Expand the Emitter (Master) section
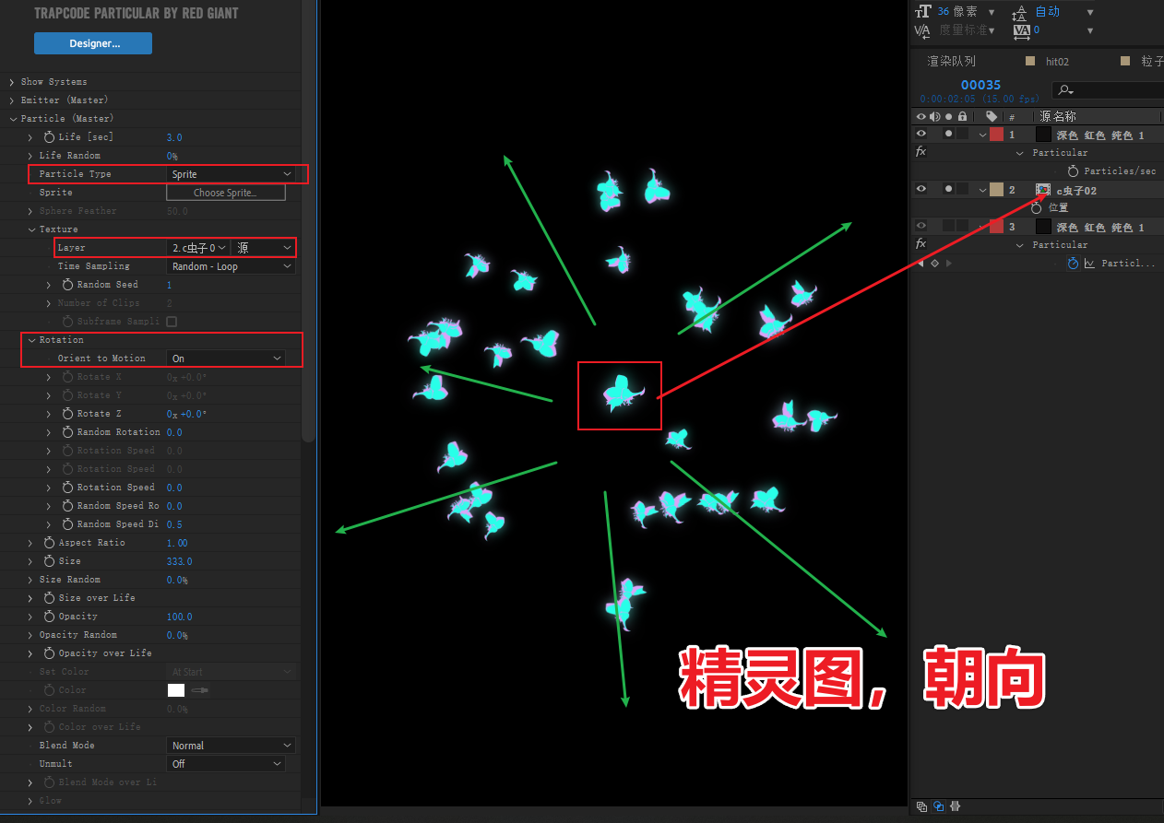The width and height of the screenshot is (1164, 823). click(12, 100)
